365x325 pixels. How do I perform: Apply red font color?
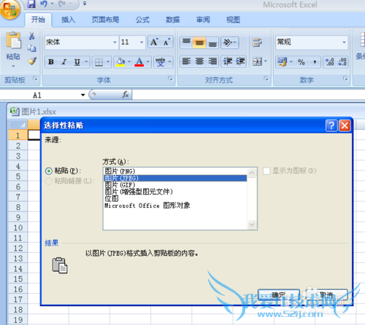click(x=139, y=63)
